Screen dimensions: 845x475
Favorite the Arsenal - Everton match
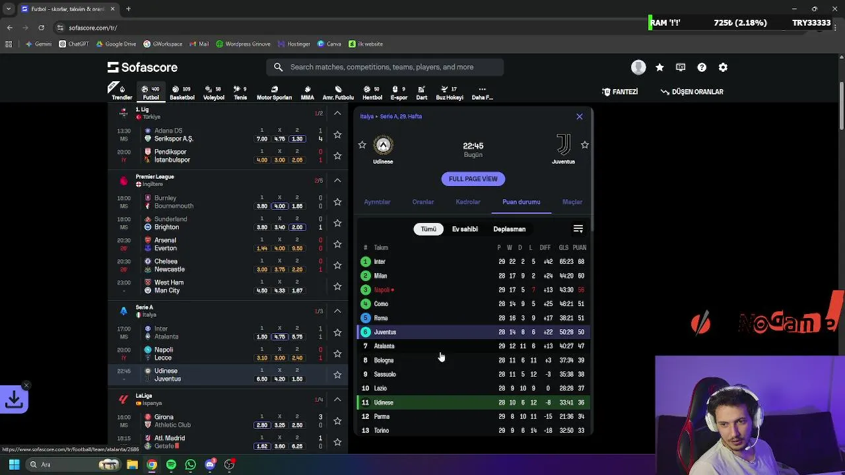click(337, 244)
